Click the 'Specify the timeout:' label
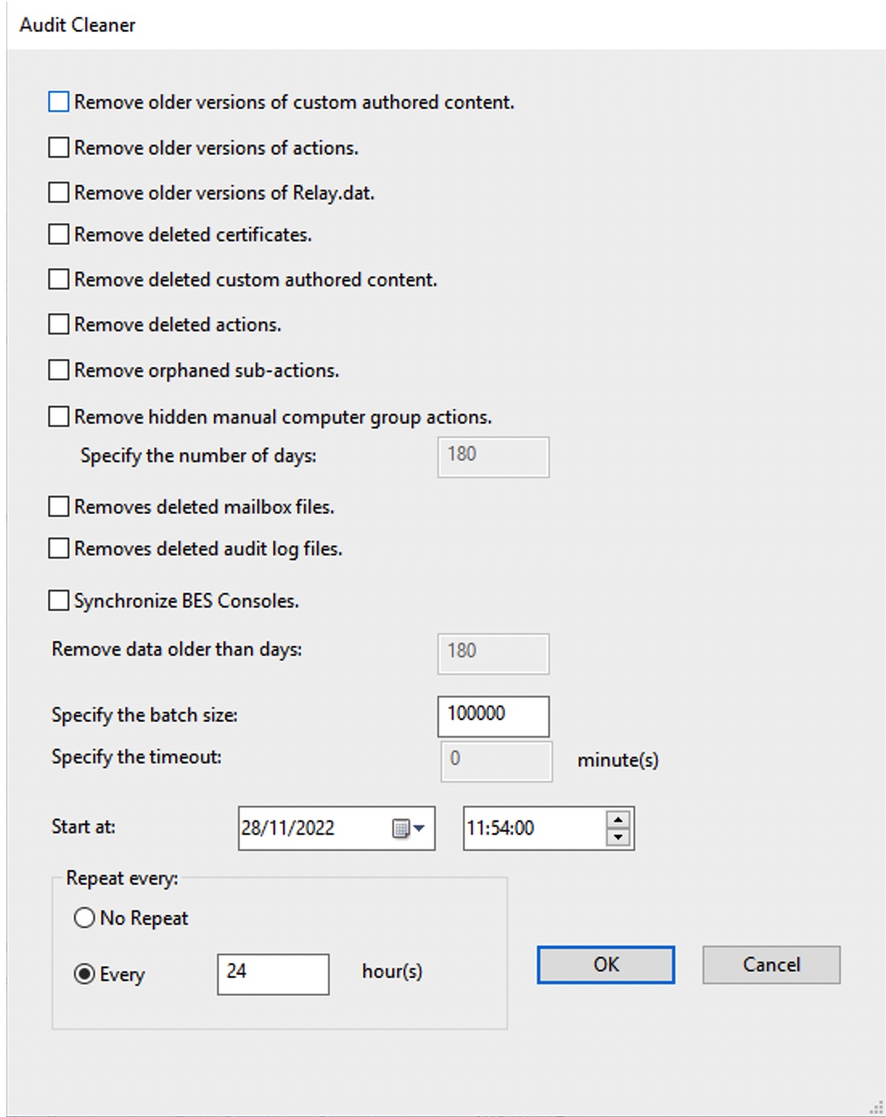 (137, 757)
